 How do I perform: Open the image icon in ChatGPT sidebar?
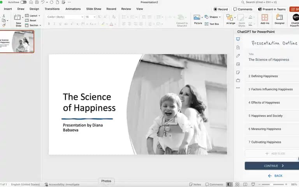tap(238, 64)
